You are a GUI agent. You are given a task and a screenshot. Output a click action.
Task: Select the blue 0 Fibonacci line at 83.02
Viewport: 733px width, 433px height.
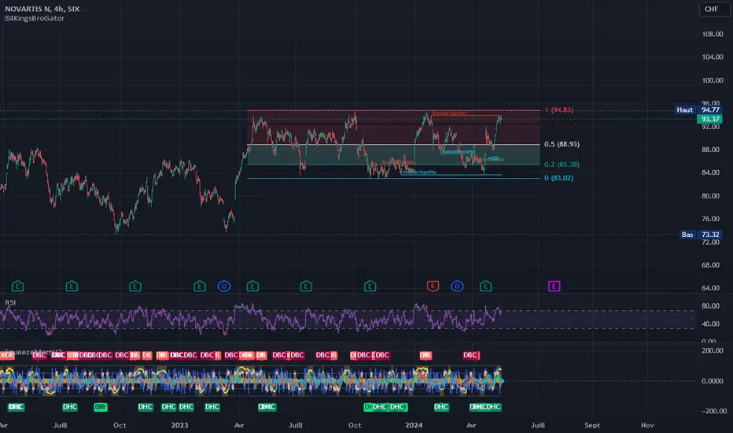click(393, 178)
